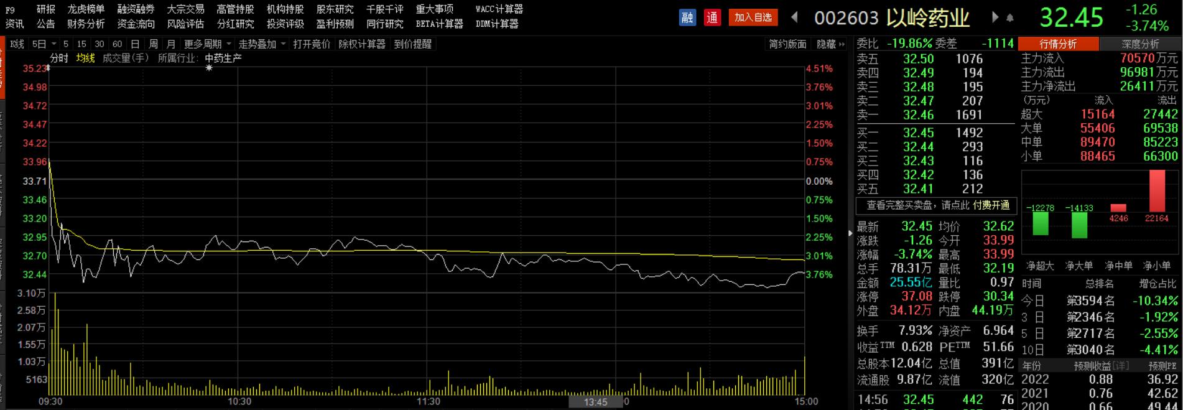Open 大宗交易 menu item

point(185,9)
